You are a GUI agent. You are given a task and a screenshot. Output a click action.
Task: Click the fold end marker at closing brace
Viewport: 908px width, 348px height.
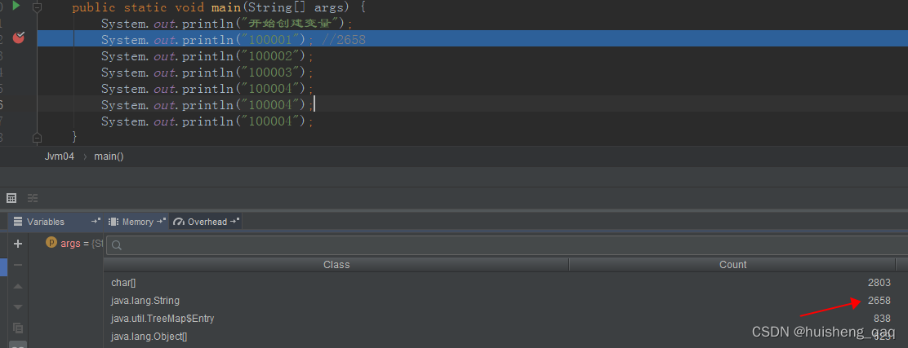click(x=37, y=138)
